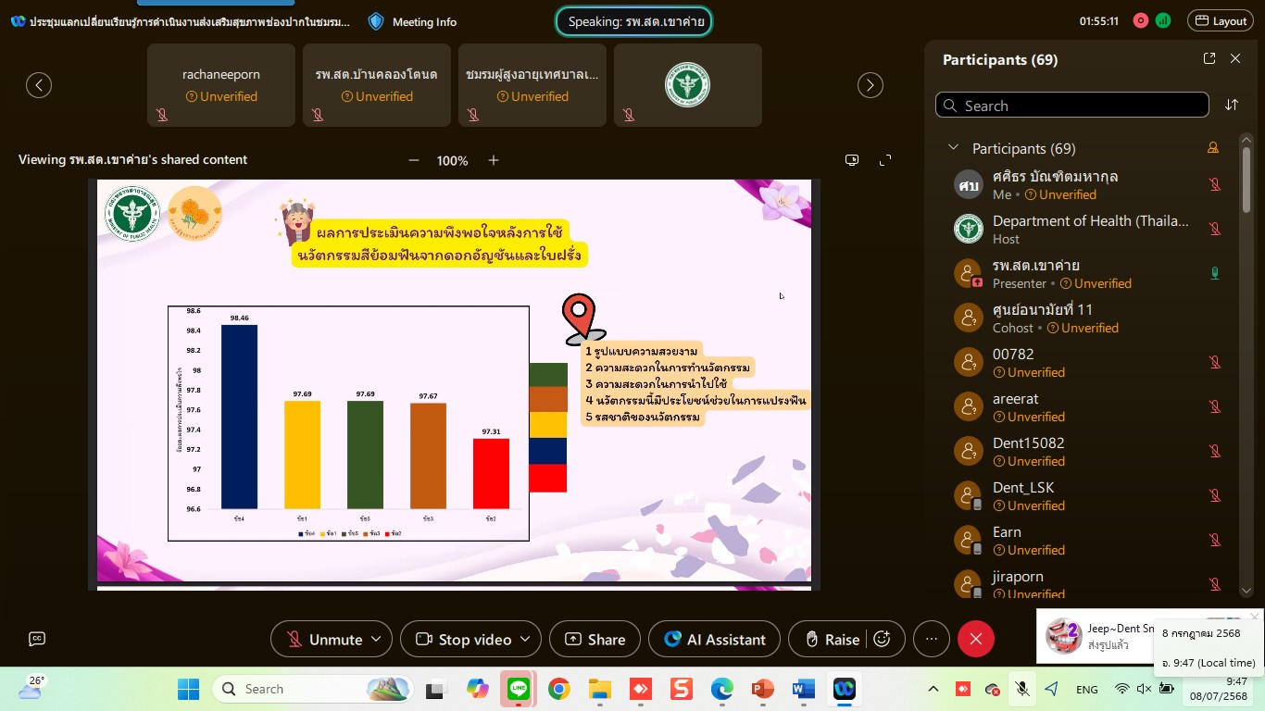Pop out the Participants panel
Image resolution: width=1265 pixels, height=711 pixels.
(x=1209, y=58)
